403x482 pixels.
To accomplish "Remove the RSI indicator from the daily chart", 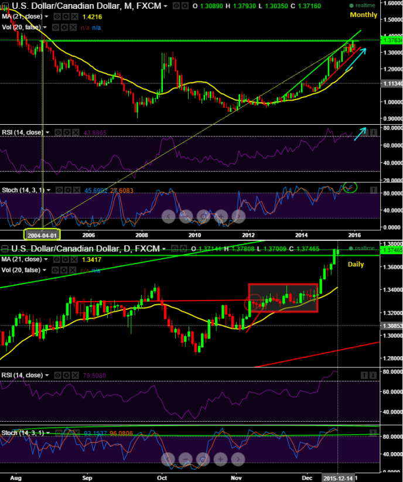I will pyautogui.click(x=75, y=375).
